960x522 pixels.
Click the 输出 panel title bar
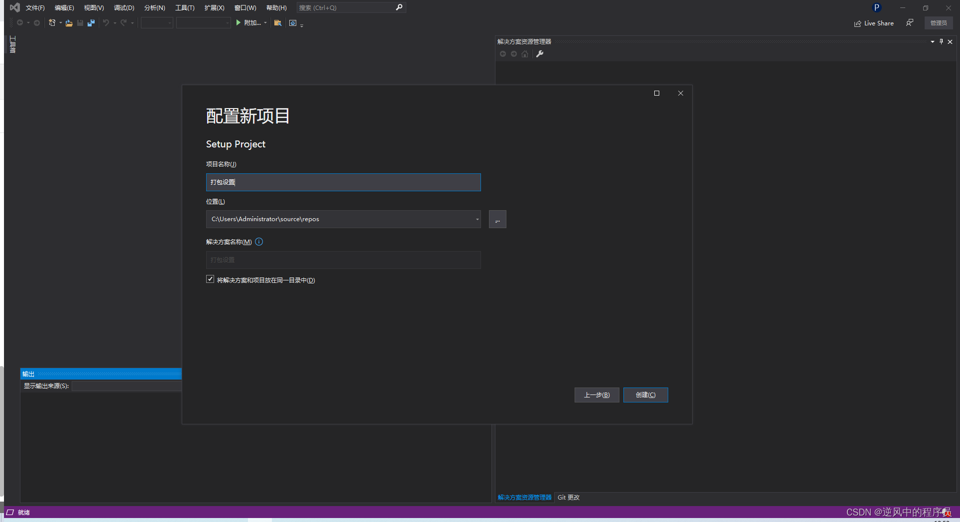click(x=101, y=374)
